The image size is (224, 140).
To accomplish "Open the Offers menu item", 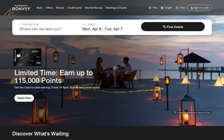I will pyautogui.click(x=49, y=8).
